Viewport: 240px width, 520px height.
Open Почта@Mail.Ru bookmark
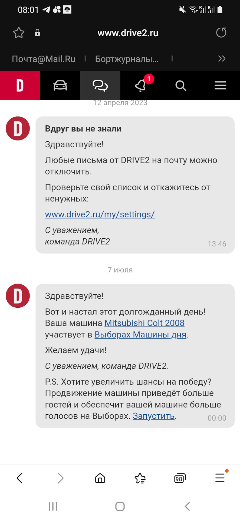tap(44, 59)
